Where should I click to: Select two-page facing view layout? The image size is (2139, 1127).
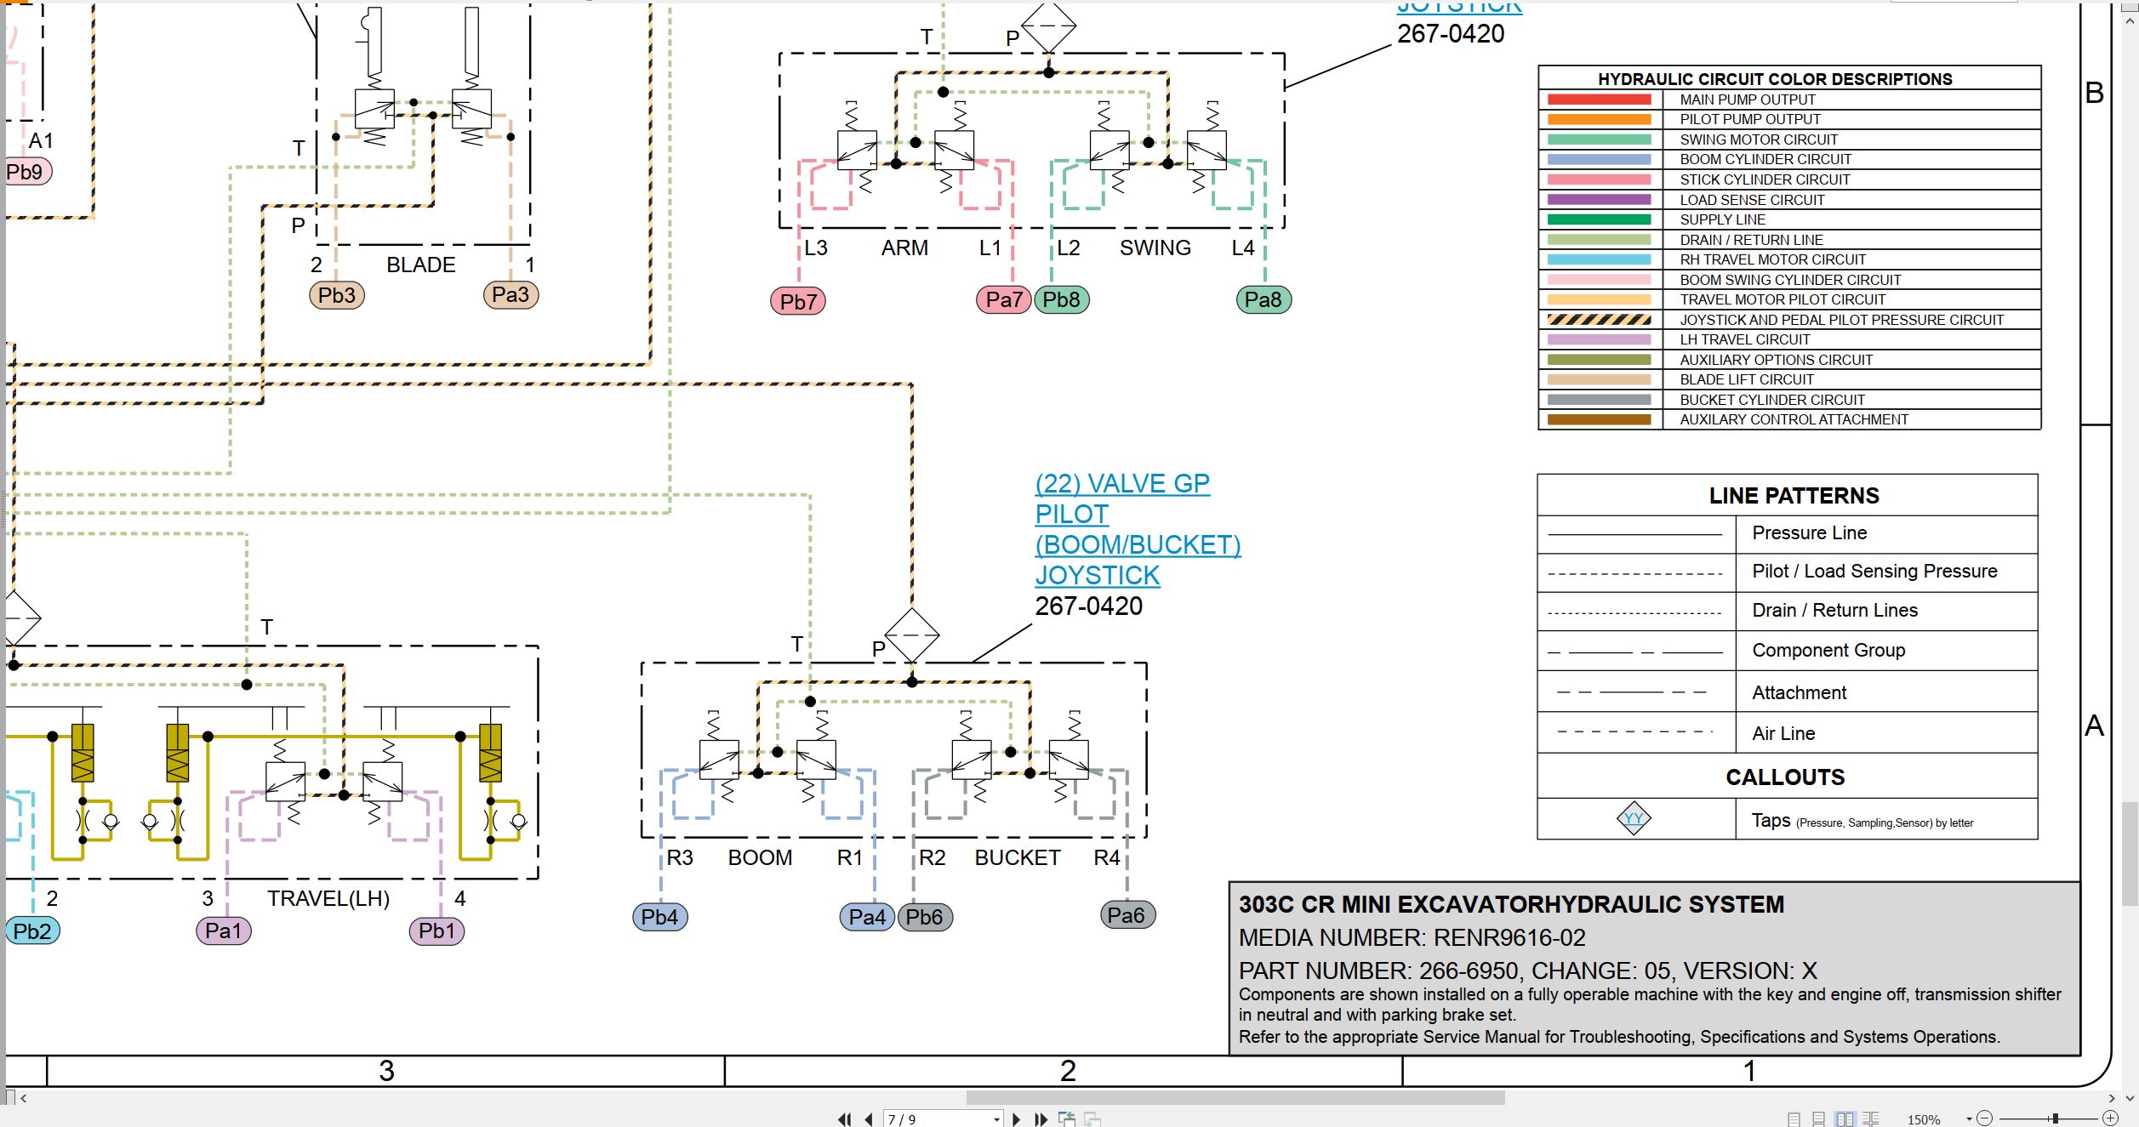1845,1120
